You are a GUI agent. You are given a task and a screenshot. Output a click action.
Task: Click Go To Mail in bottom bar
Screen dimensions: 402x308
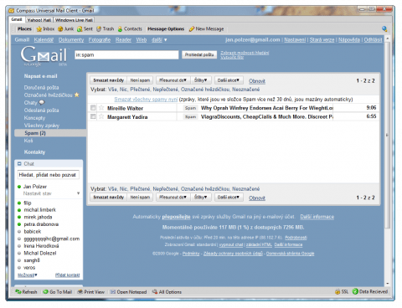point(58,292)
